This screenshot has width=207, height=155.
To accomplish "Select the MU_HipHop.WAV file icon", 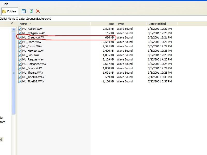I will [20, 51].
